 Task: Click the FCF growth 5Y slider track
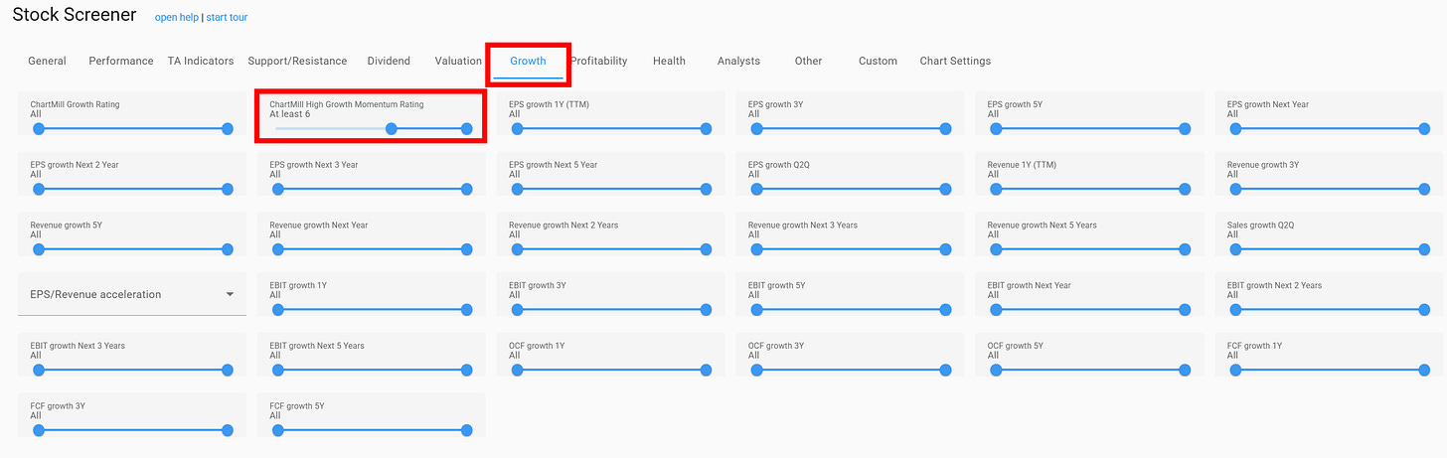(372, 430)
